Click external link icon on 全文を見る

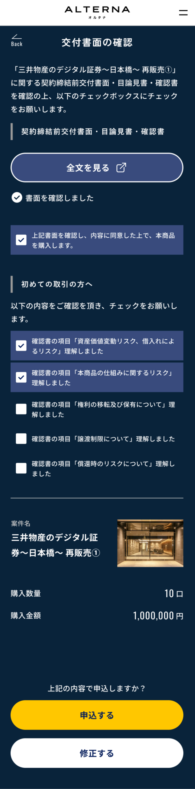[121, 167]
